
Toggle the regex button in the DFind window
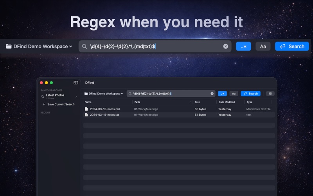(222, 94)
